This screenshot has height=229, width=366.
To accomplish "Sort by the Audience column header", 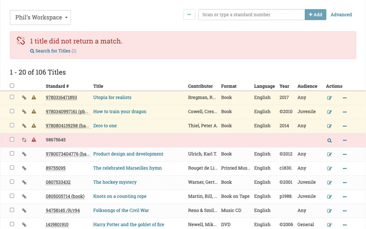I will (x=307, y=86).
